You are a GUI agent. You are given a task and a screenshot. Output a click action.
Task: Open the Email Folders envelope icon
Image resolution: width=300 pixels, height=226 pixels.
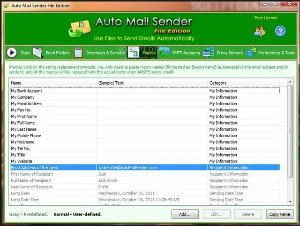(38, 52)
